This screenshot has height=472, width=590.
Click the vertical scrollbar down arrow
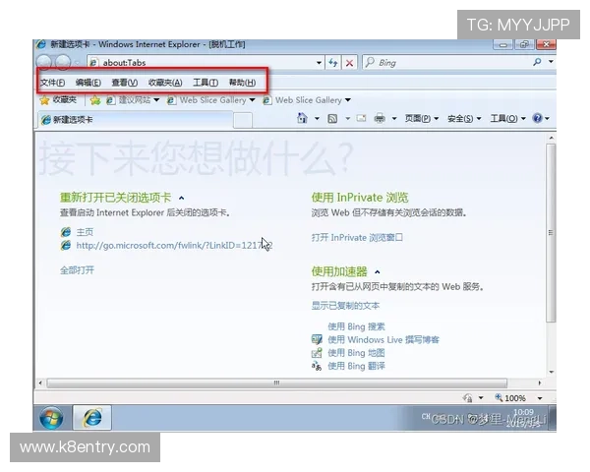pos(552,372)
